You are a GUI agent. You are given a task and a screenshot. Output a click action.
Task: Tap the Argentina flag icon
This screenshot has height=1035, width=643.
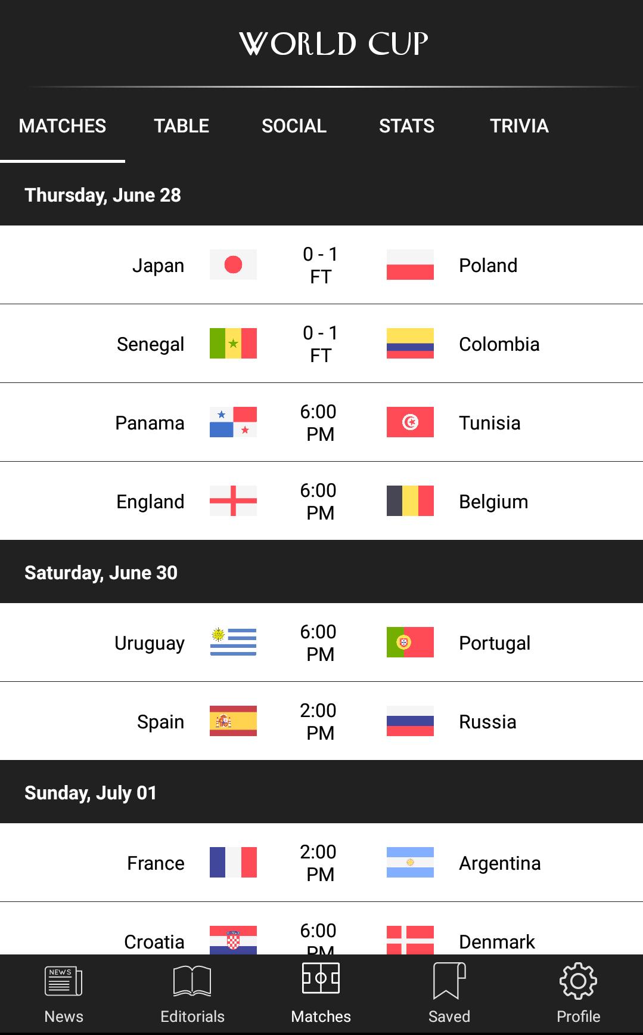[x=410, y=863]
